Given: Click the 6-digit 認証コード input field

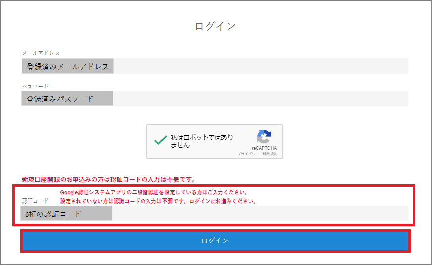Looking at the screenshot, I should point(214,213).
